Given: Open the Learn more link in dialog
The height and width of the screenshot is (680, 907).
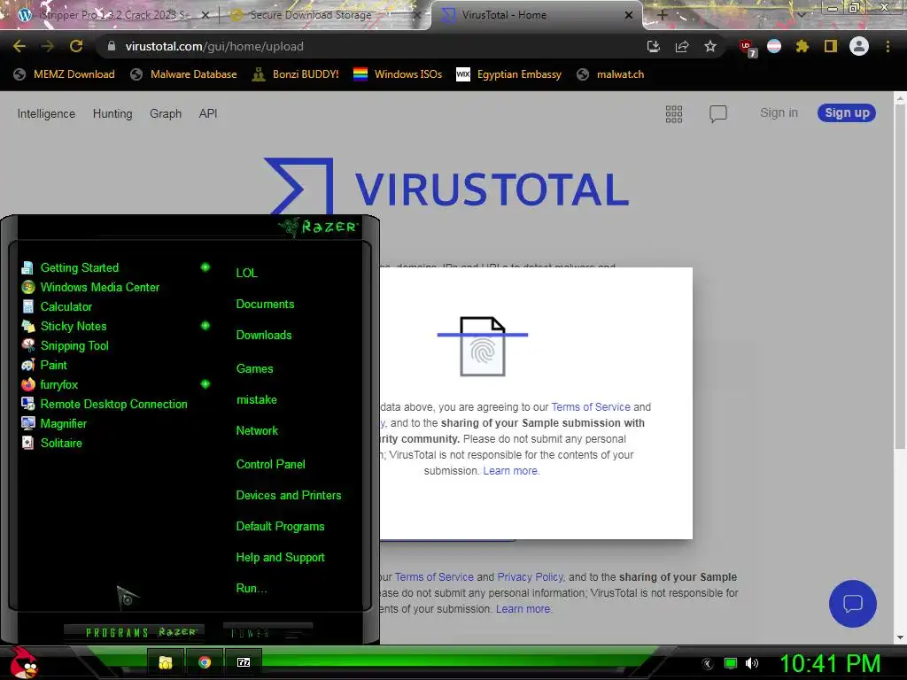Looking at the screenshot, I should [510, 471].
